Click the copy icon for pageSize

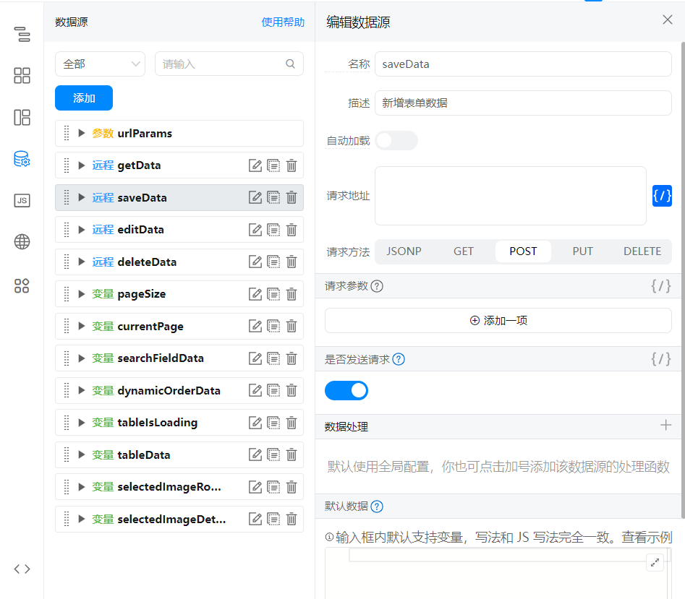coord(273,294)
